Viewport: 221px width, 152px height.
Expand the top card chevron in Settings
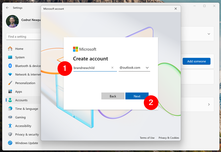(209, 34)
